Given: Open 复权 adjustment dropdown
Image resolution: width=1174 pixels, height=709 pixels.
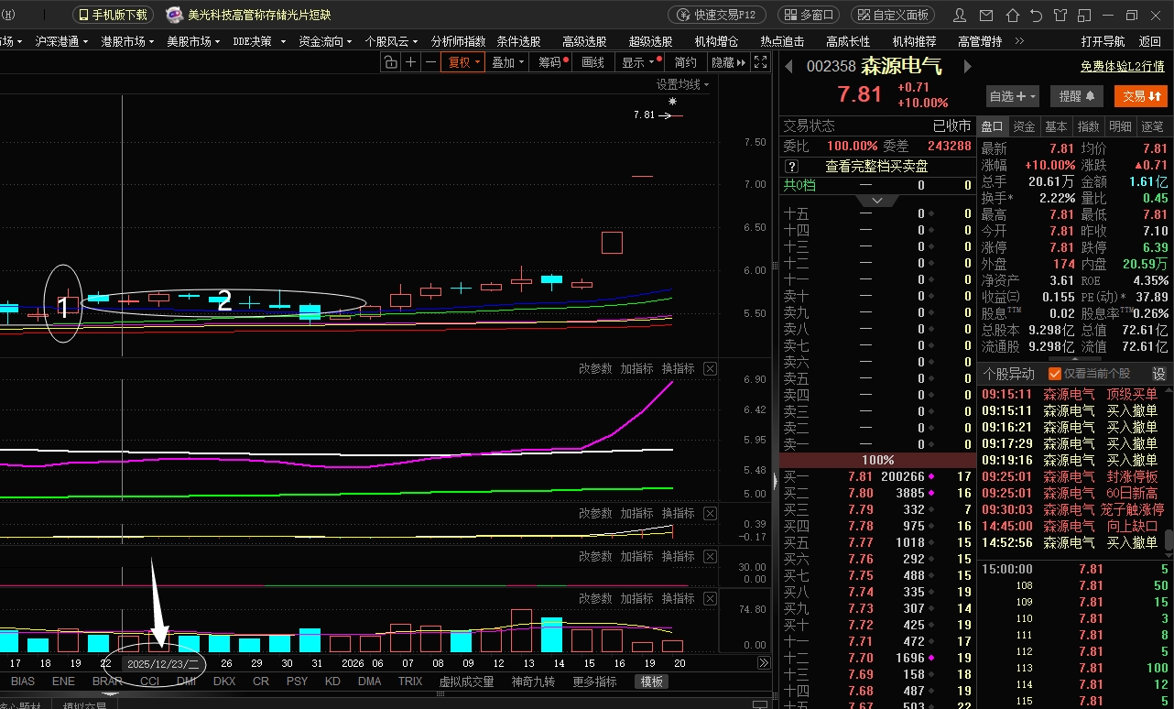Looking at the screenshot, I should (465, 62).
